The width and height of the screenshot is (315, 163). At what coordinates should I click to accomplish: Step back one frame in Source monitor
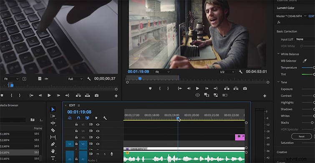tap(40, 95)
